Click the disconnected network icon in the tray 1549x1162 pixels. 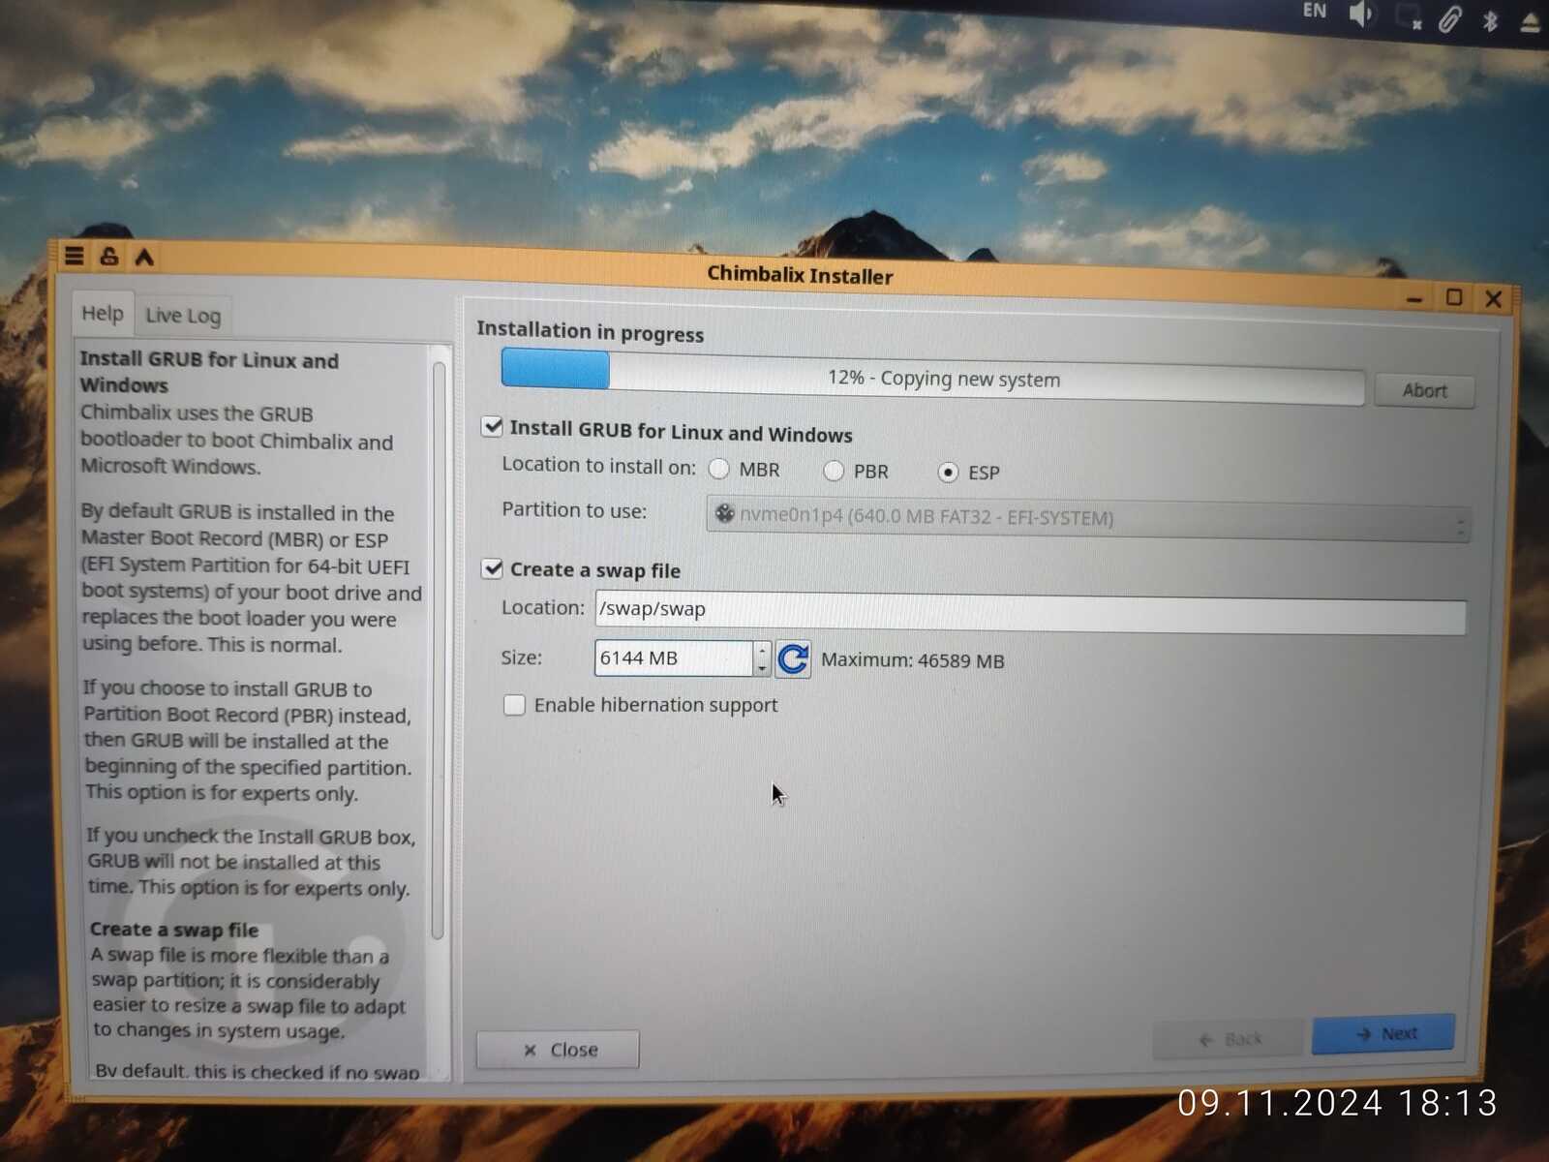1409,17
